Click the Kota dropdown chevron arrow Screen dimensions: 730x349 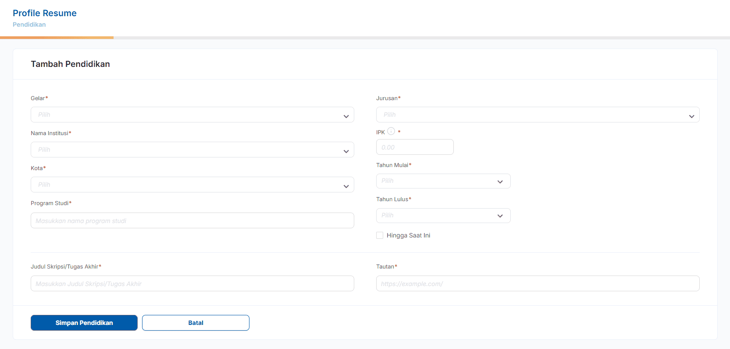pyautogui.click(x=346, y=186)
